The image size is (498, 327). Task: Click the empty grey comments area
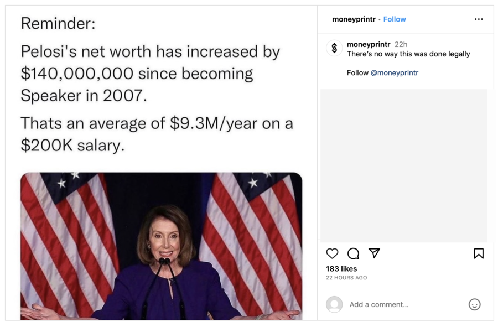[403, 165]
